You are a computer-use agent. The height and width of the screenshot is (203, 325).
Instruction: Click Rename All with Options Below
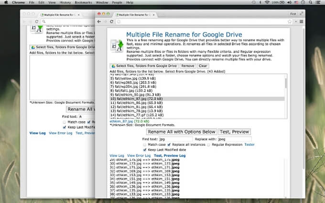[181, 132]
